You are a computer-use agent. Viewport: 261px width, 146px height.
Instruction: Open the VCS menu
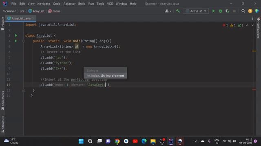point(110,4)
